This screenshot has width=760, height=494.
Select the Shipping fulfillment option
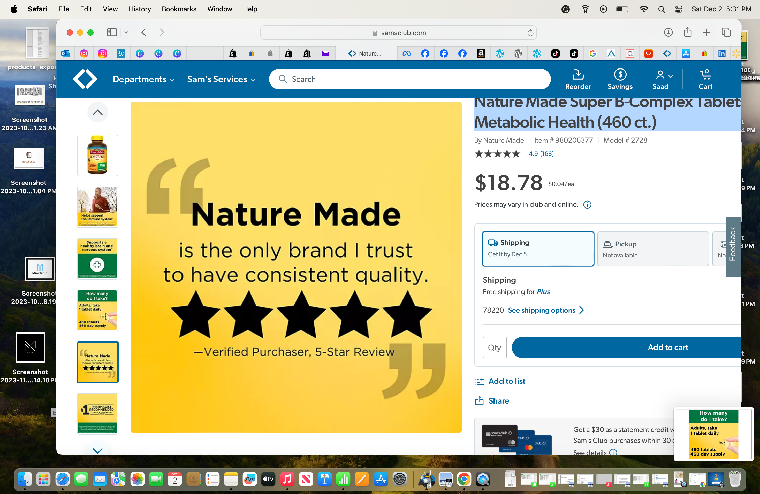pyautogui.click(x=538, y=249)
